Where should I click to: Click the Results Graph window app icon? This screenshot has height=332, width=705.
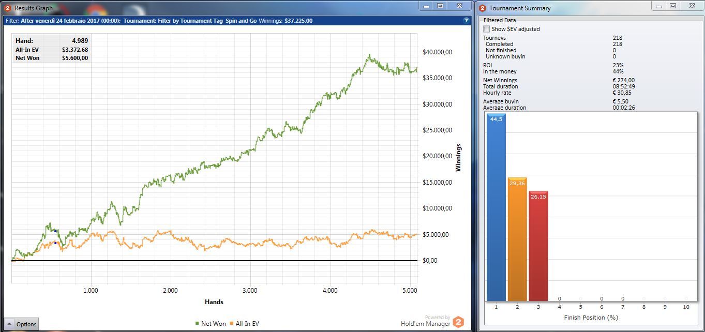pyautogui.click(x=8, y=8)
